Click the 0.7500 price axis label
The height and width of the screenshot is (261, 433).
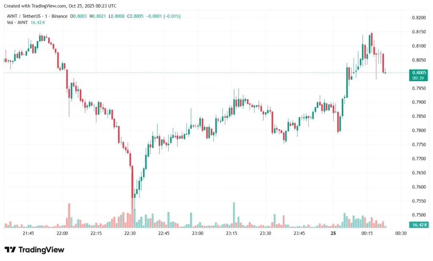pos(418,215)
